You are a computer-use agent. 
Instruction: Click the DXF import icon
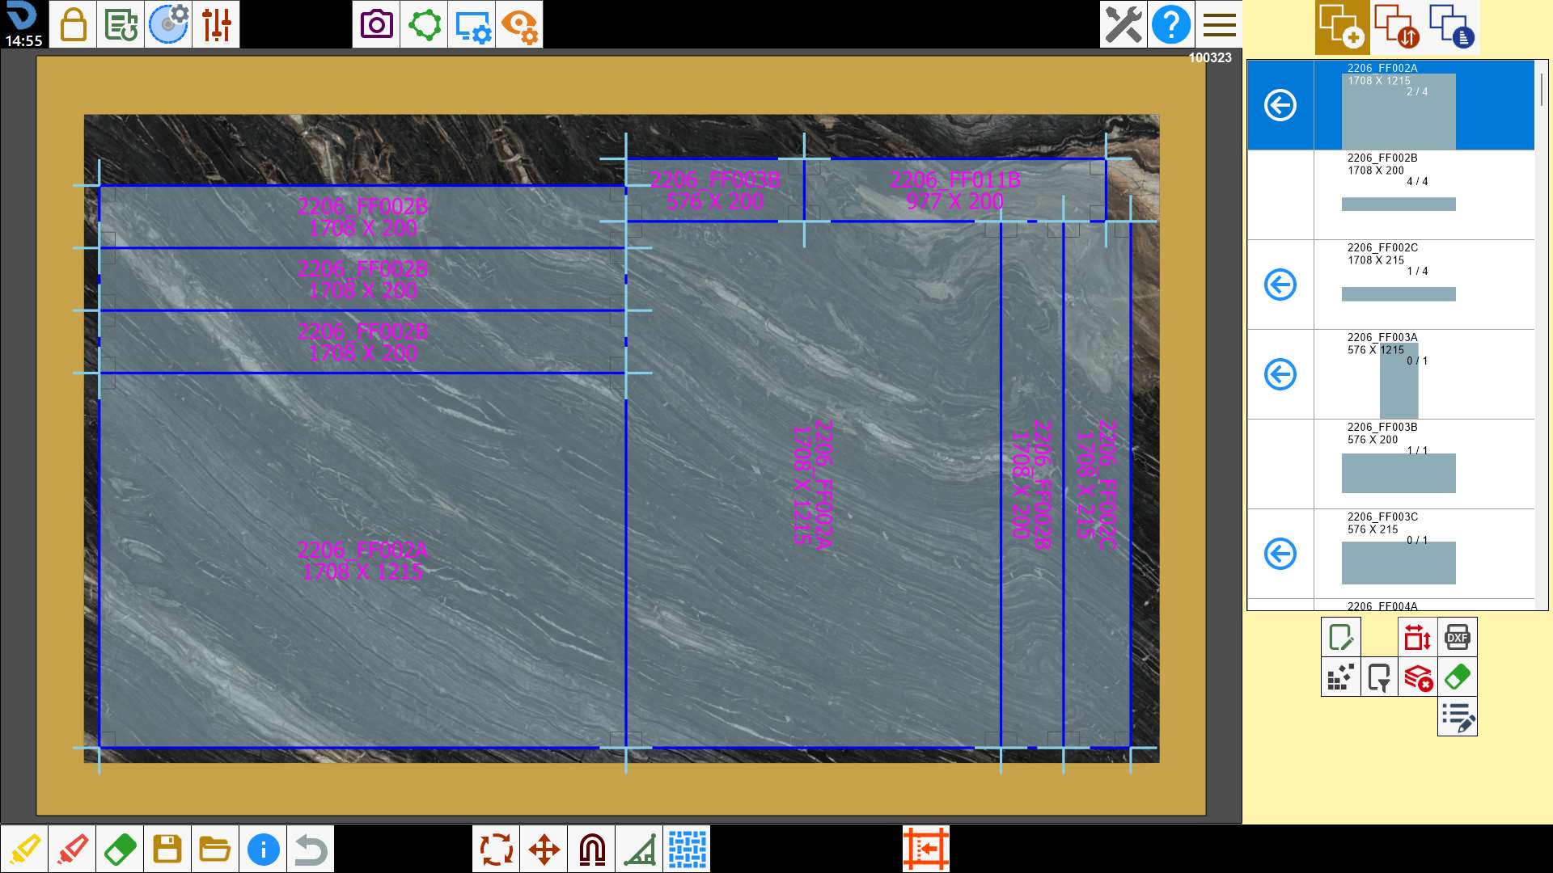pyautogui.click(x=1458, y=637)
